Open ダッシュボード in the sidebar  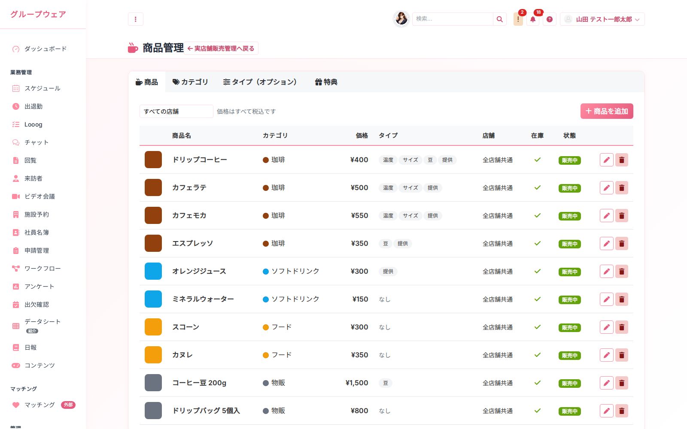[43, 49]
